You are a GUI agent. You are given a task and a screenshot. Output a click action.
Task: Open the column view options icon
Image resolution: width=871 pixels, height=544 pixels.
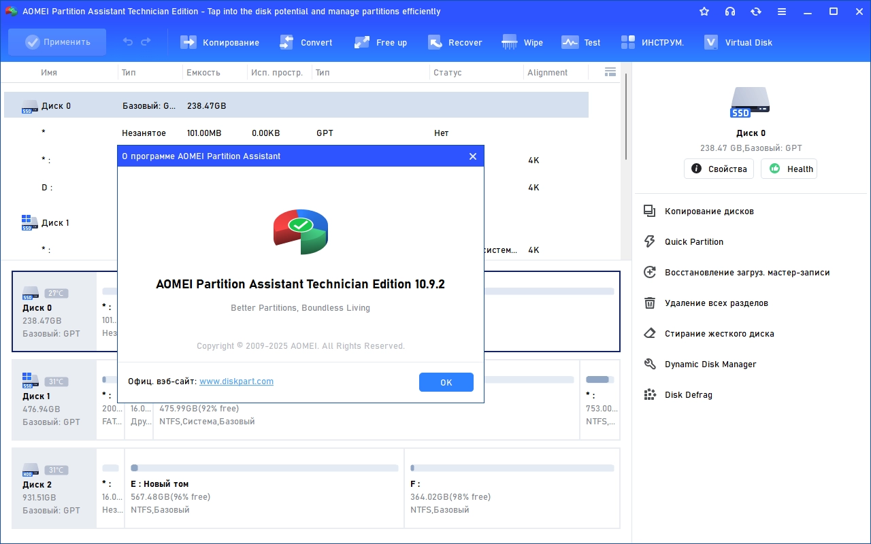(x=610, y=72)
